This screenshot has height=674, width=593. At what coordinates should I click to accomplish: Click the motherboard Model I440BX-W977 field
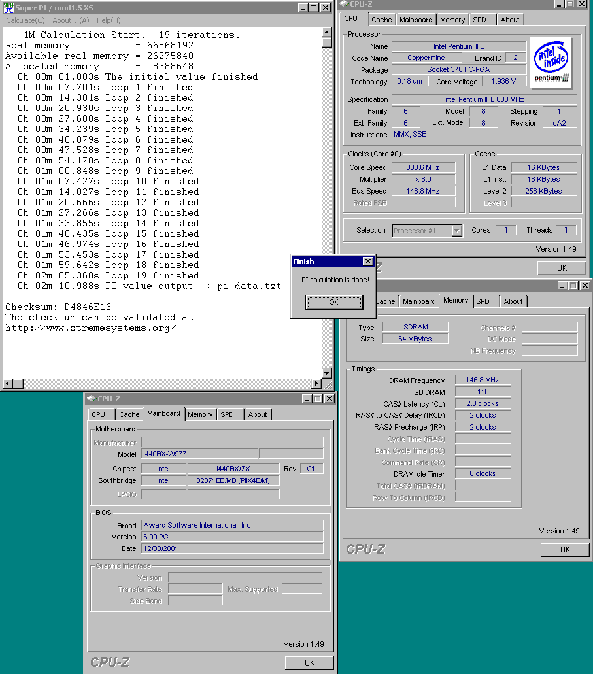[x=199, y=454]
